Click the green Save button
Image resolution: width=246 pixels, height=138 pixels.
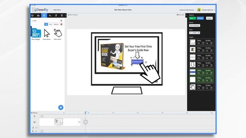coord(191,18)
